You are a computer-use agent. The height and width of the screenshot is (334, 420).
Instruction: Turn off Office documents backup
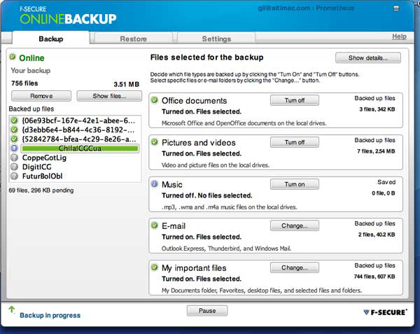pyautogui.click(x=295, y=100)
